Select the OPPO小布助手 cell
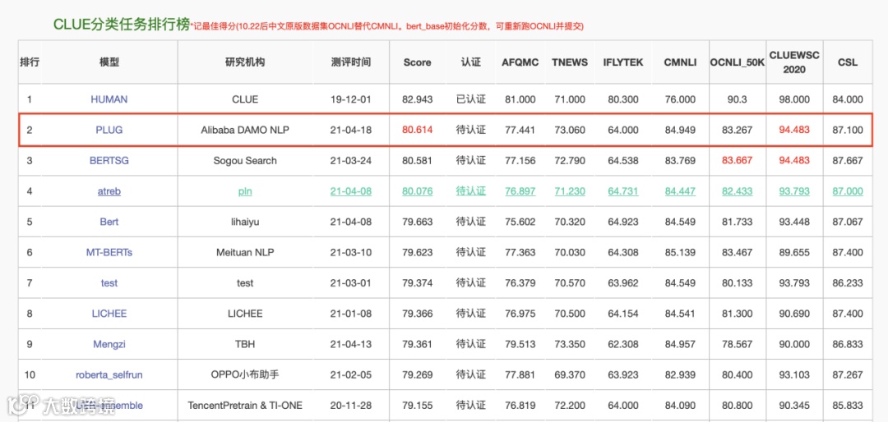 pos(245,374)
